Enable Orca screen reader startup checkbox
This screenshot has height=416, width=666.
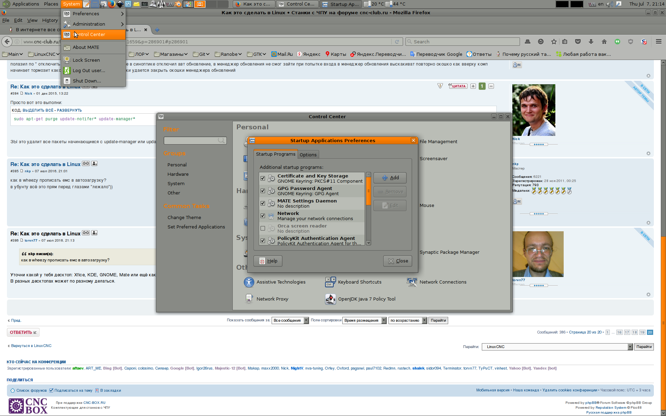pyautogui.click(x=263, y=228)
